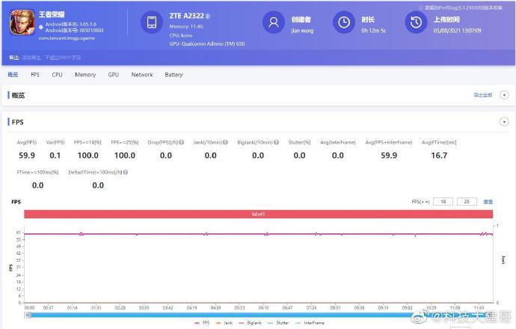Open the help icon beside Drop(FPS)
The height and width of the screenshot is (329, 516).
[181, 143]
